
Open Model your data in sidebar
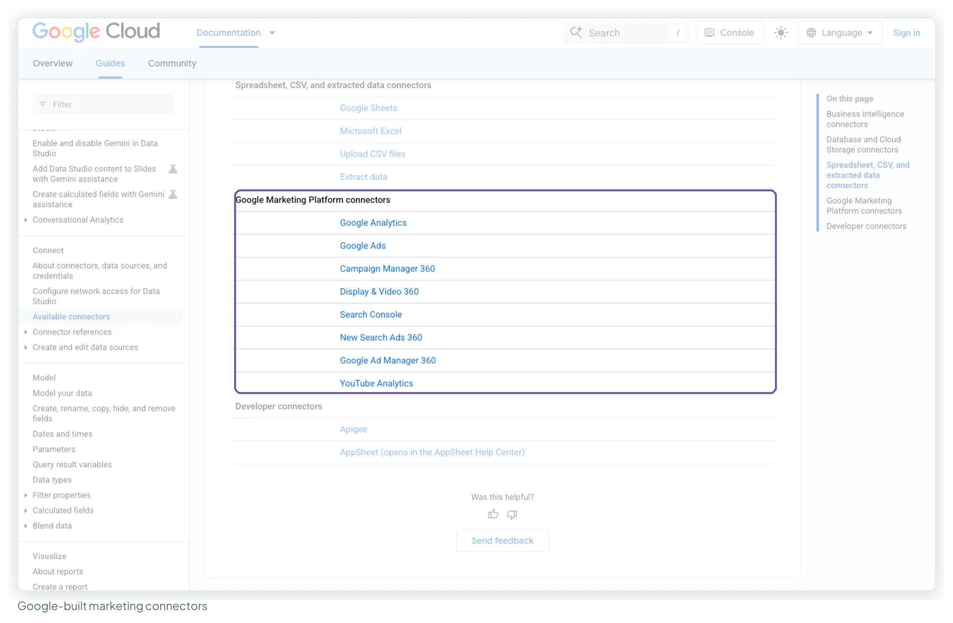[62, 393]
